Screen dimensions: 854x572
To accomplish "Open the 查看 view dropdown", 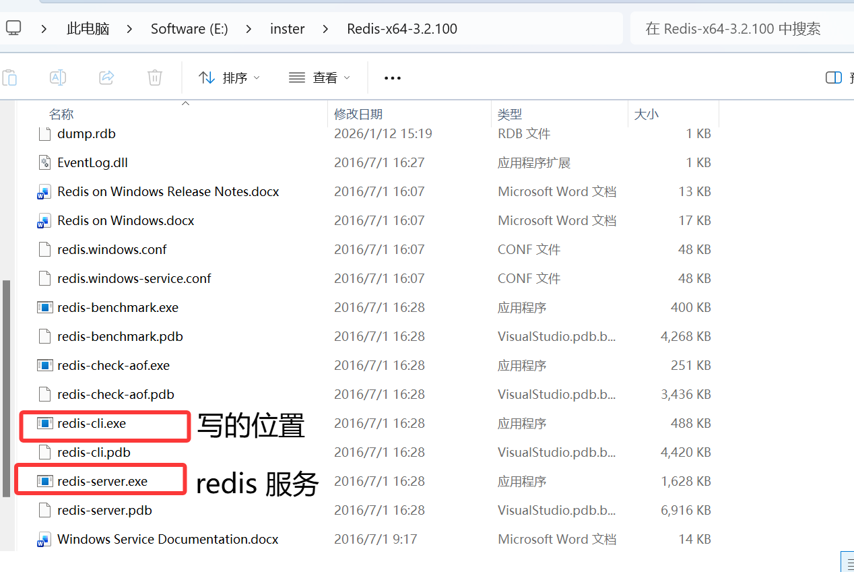I will (x=319, y=77).
